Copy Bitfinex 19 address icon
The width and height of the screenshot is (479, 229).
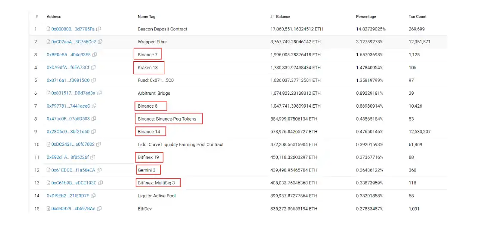(93, 157)
